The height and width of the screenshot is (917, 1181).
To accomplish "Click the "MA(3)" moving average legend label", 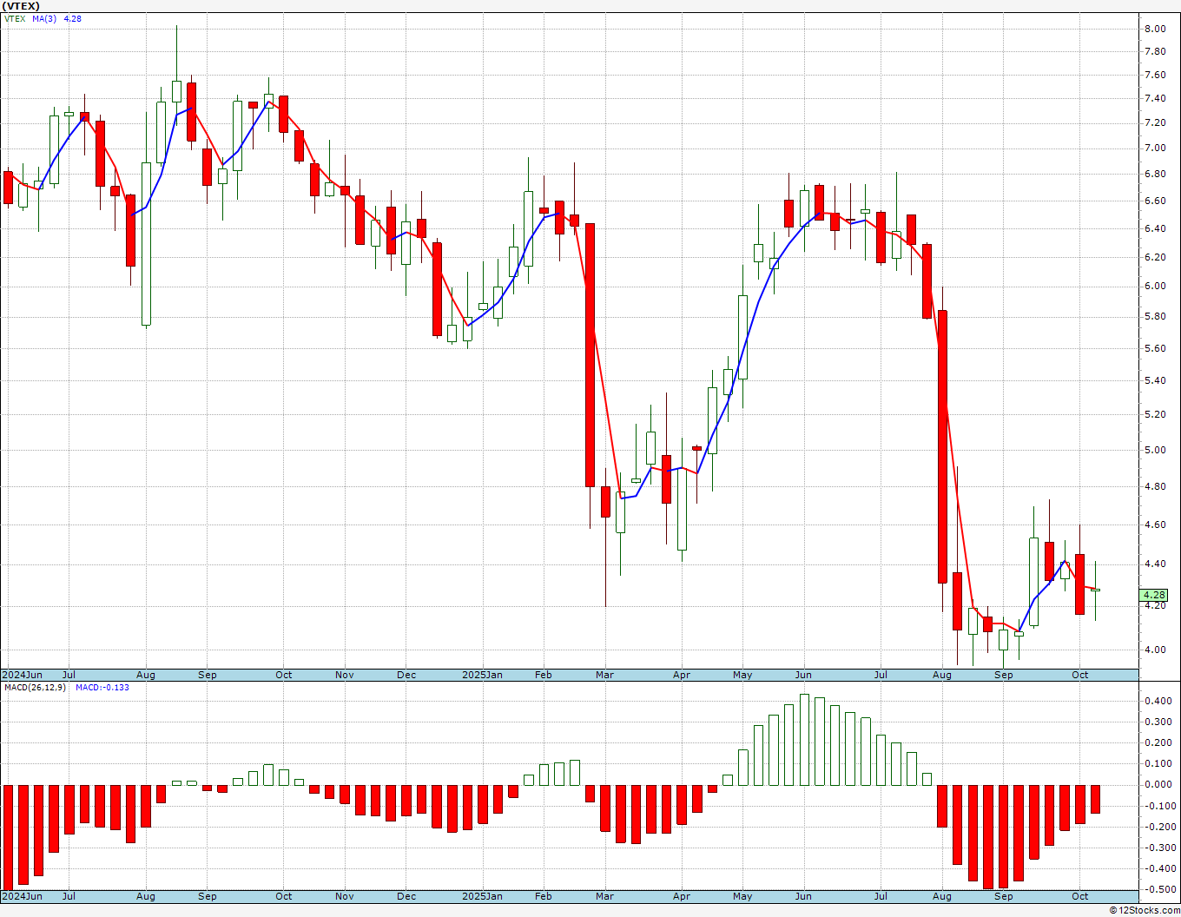I will click(44, 18).
